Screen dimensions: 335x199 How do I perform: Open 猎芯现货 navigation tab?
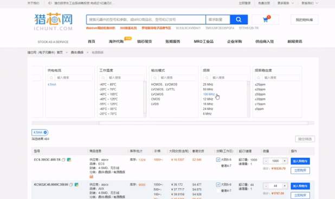[144, 41]
